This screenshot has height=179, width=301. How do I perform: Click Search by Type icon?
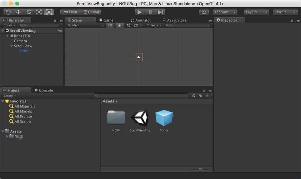pyautogui.click(x=194, y=96)
